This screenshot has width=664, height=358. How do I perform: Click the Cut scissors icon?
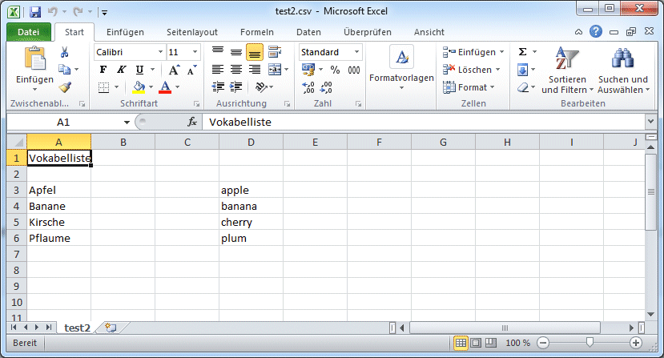pos(64,52)
